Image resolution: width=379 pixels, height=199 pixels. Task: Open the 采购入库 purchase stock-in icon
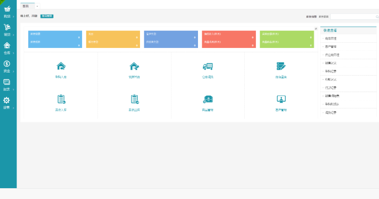pyautogui.click(x=61, y=66)
